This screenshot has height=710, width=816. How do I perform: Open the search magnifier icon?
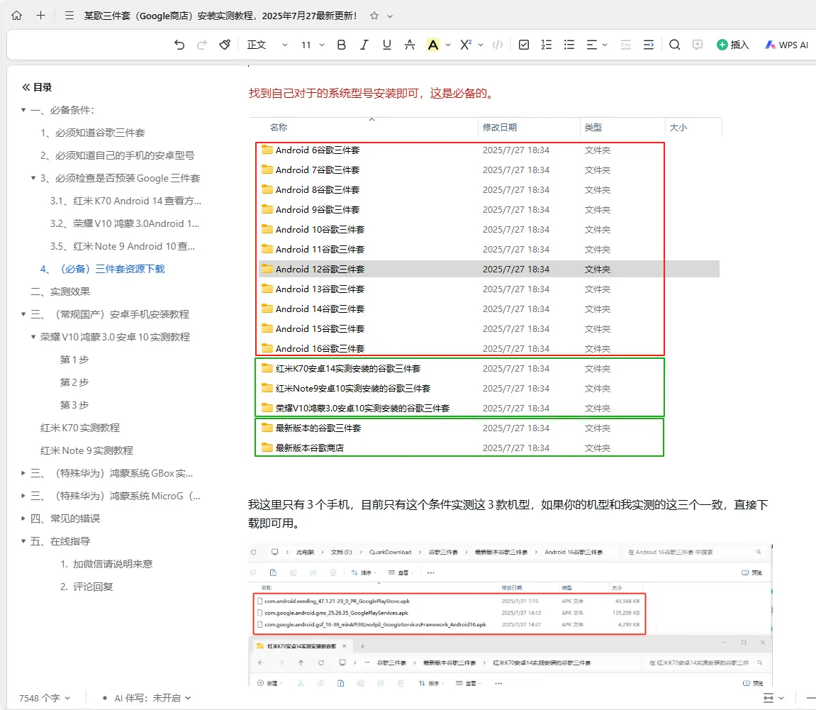674,45
